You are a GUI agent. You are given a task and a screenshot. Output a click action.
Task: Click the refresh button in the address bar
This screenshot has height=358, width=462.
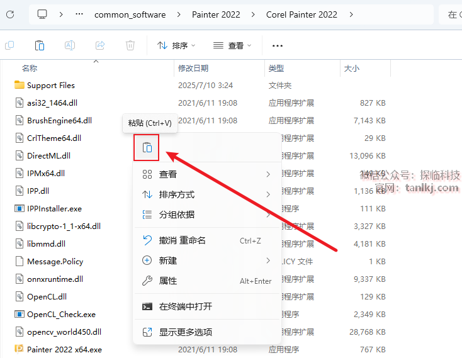(x=10, y=14)
